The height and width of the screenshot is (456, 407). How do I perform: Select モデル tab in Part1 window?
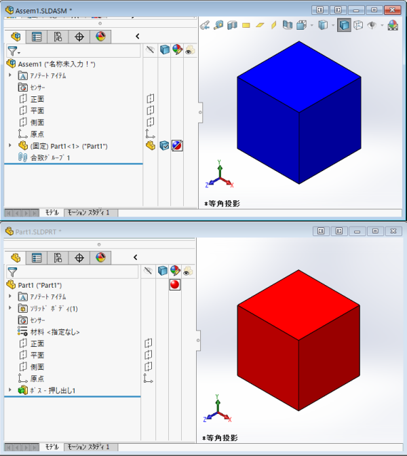(52, 446)
